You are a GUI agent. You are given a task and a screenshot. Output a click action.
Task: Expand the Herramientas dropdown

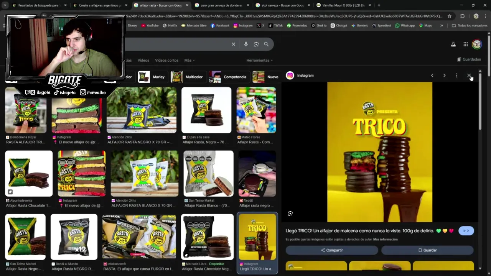[x=260, y=60]
